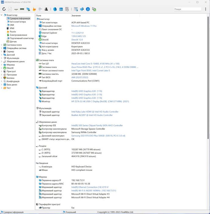Open the AMI (05/07/2022) BIOS link

coord(80,77)
